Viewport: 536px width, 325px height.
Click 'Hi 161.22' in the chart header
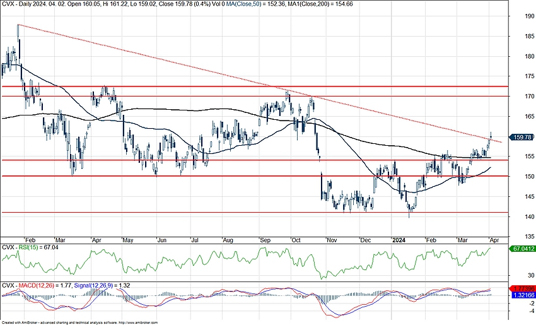tap(117, 4)
